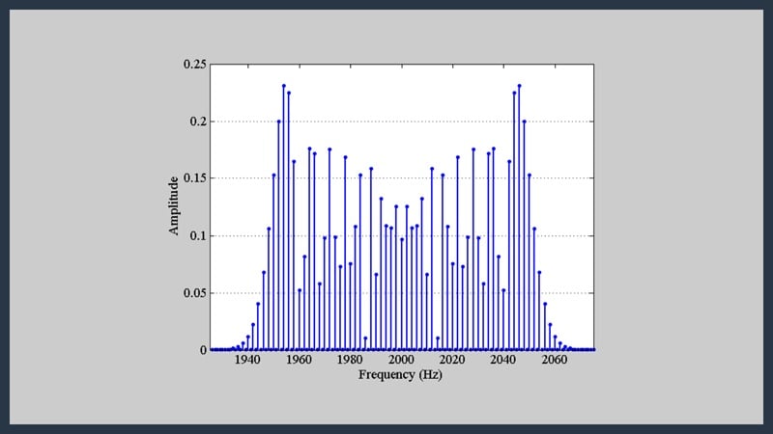This screenshot has width=773, height=434.
Task: Click the tallest stem marker near 1954 Hz
Action: pyautogui.click(x=284, y=86)
